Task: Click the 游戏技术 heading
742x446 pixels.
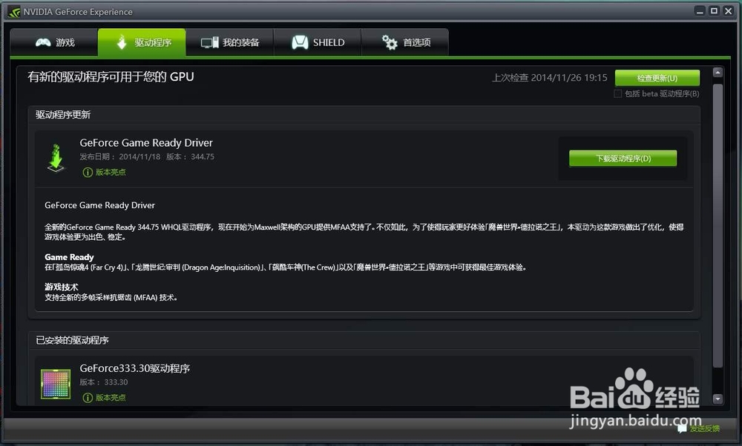Action: click(61, 287)
